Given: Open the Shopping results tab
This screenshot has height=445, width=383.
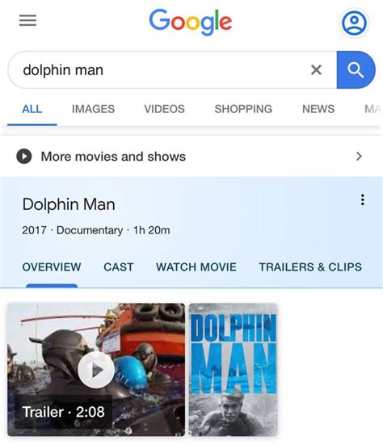Looking at the screenshot, I should point(243,109).
